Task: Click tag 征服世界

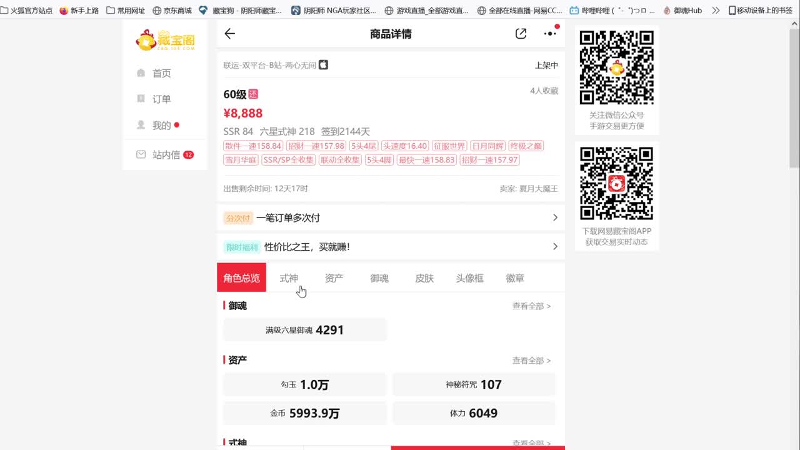Action: (449, 146)
